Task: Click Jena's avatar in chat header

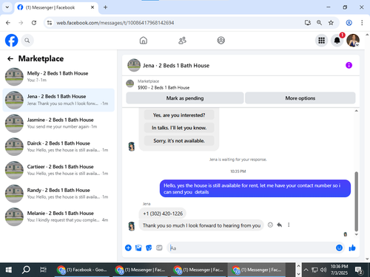Action: [134, 65]
